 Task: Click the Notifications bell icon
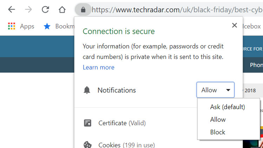tap(87, 90)
